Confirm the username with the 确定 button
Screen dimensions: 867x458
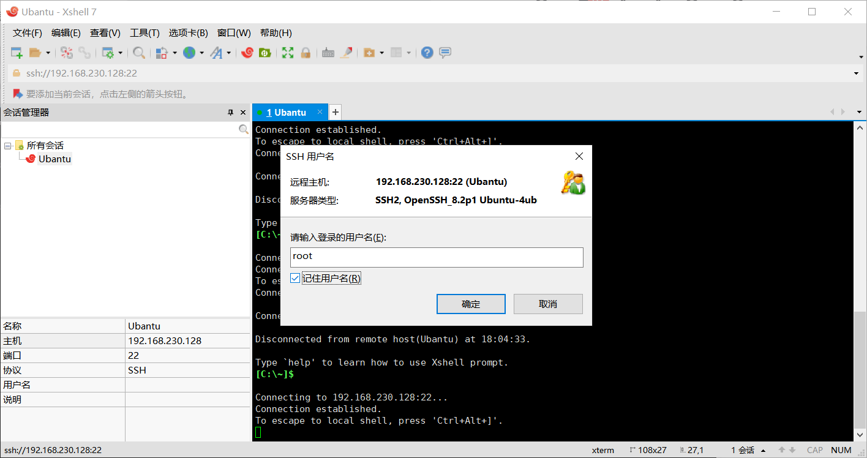pyautogui.click(x=471, y=304)
